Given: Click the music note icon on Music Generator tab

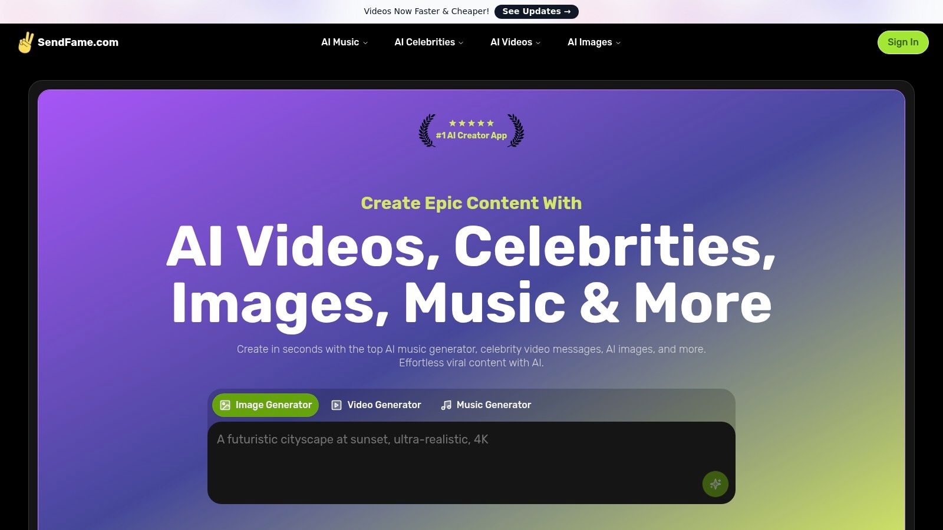Looking at the screenshot, I should (446, 405).
